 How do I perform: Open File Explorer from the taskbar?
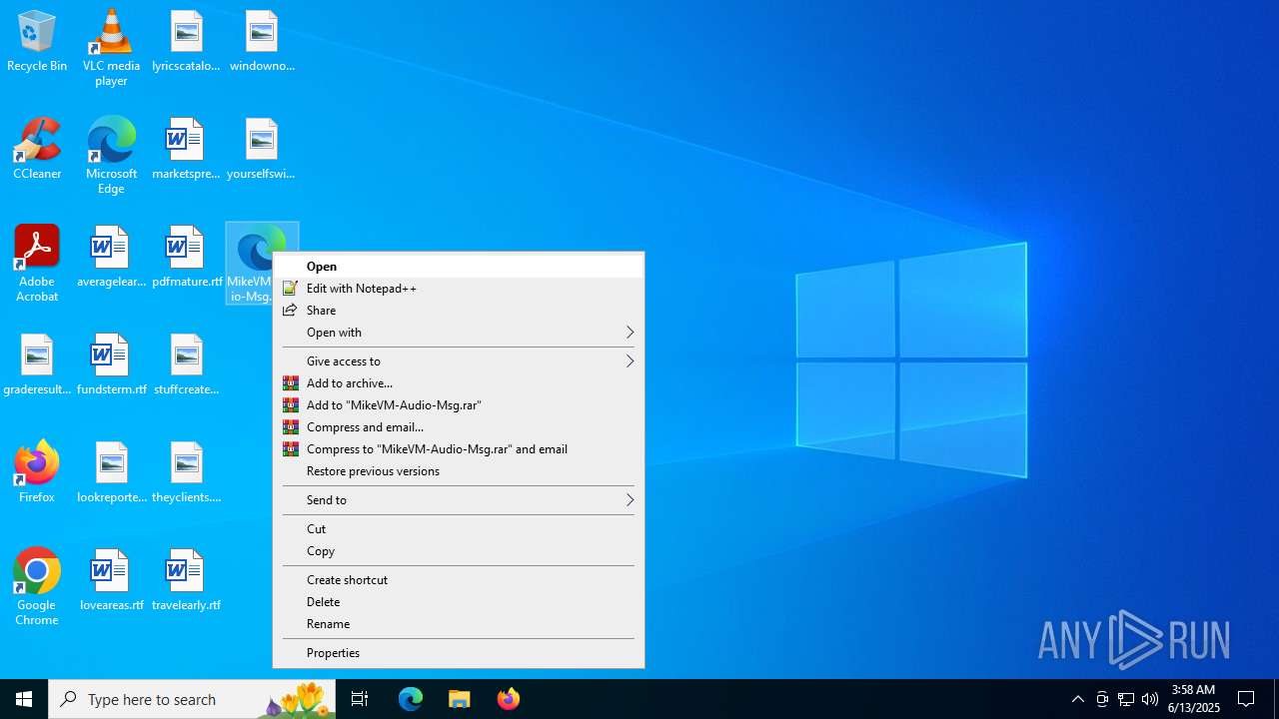pyautogui.click(x=460, y=699)
